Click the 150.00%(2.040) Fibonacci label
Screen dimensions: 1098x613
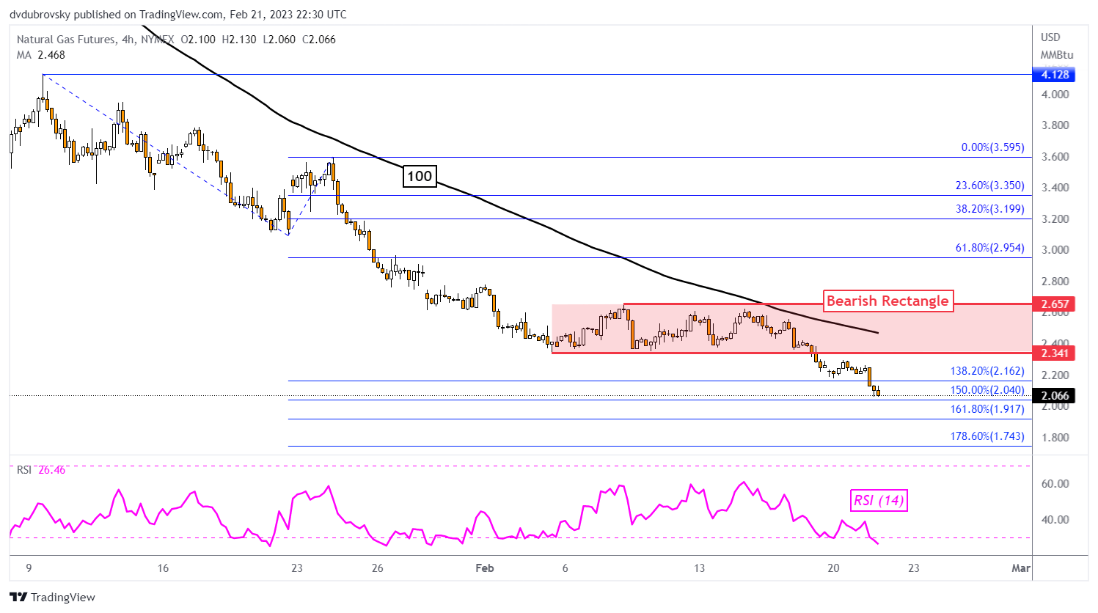click(987, 390)
